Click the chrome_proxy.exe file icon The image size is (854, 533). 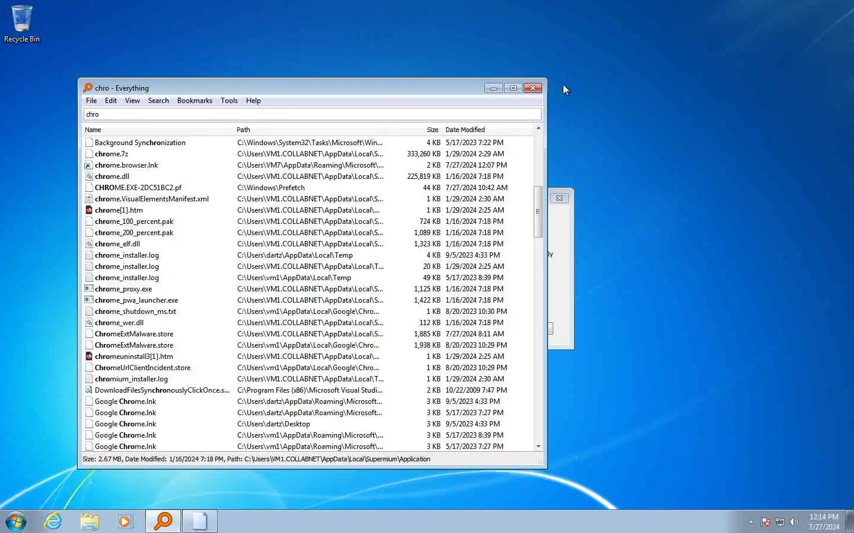[x=89, y=289]
